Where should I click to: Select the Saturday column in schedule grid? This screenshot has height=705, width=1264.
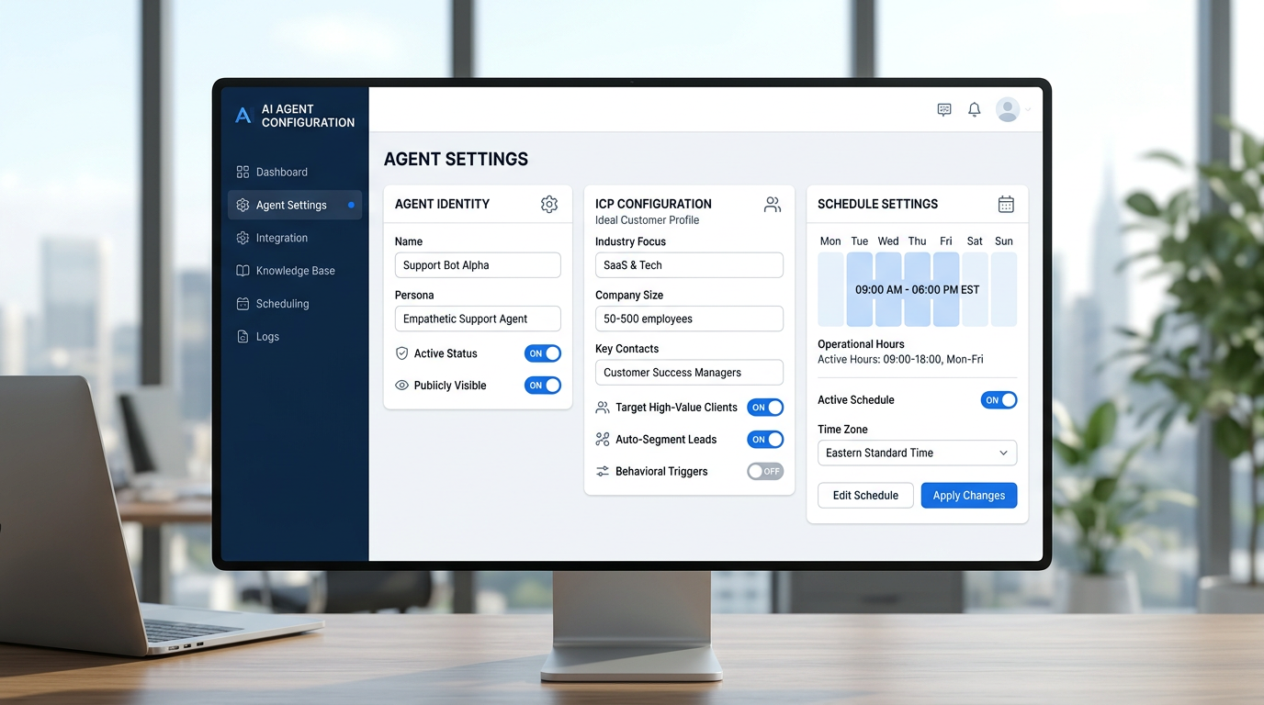(x=975, y=289)
